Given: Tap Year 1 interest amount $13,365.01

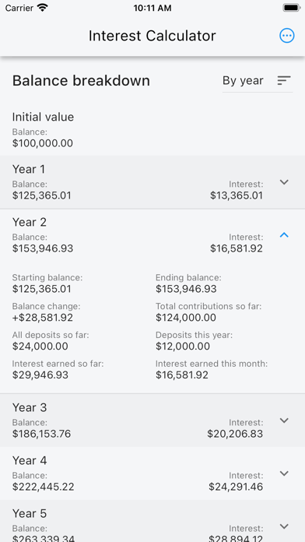Looking at the screenshot, I should pyautogui.click(x=237, y=195).
